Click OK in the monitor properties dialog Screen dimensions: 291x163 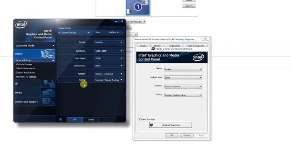[x=172, y=135]
